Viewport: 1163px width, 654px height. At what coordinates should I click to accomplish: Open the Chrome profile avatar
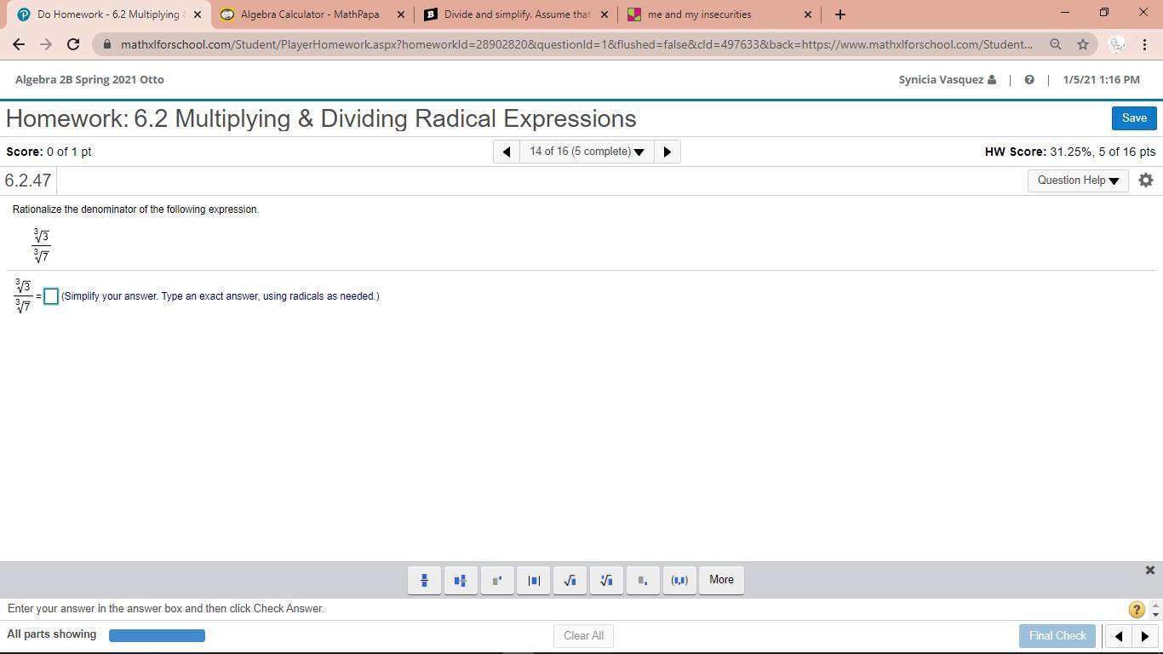tap(1117, 44)
